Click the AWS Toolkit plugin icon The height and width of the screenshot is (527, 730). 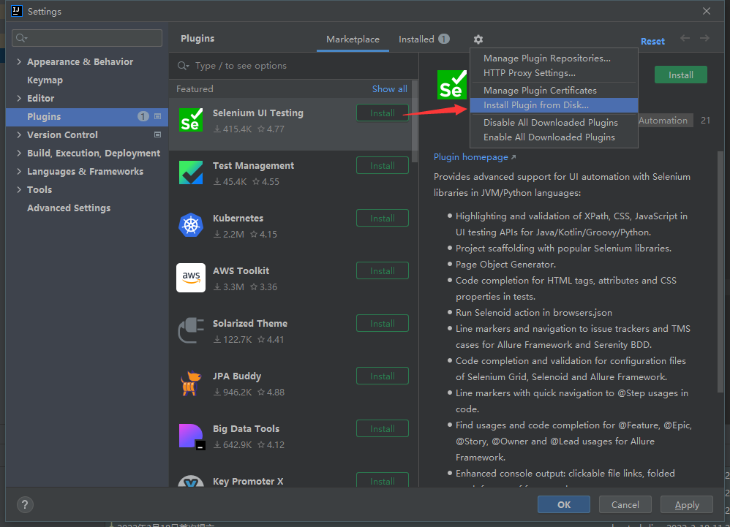(x=191, y=278)
